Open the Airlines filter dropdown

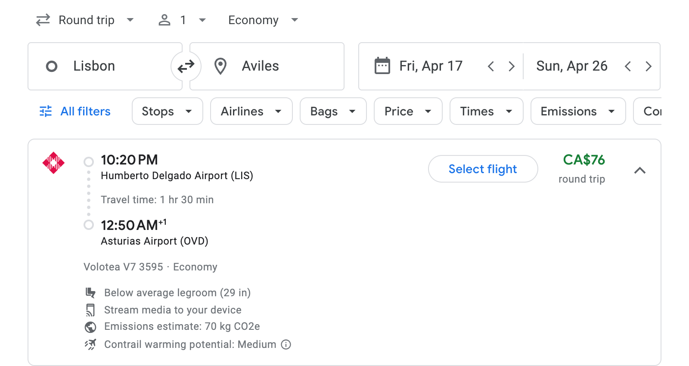tap(251, 111)
